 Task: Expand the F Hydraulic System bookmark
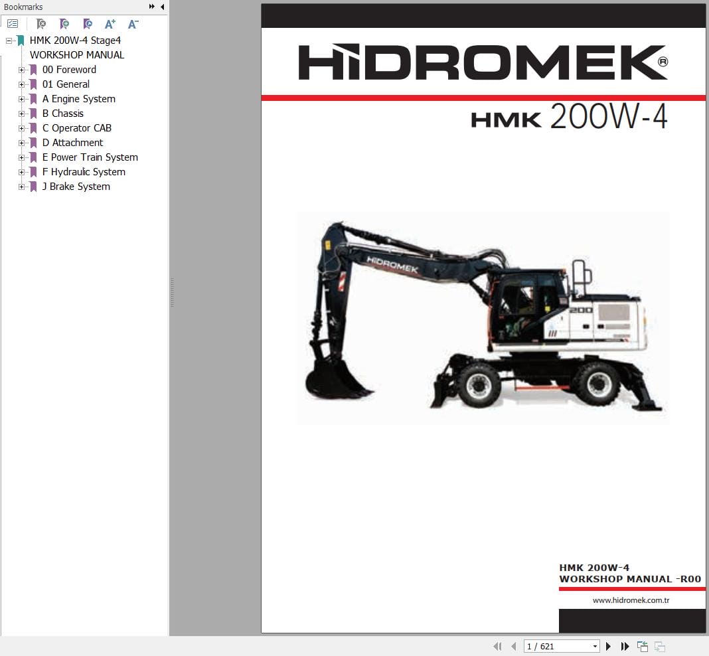pos(21,172)
